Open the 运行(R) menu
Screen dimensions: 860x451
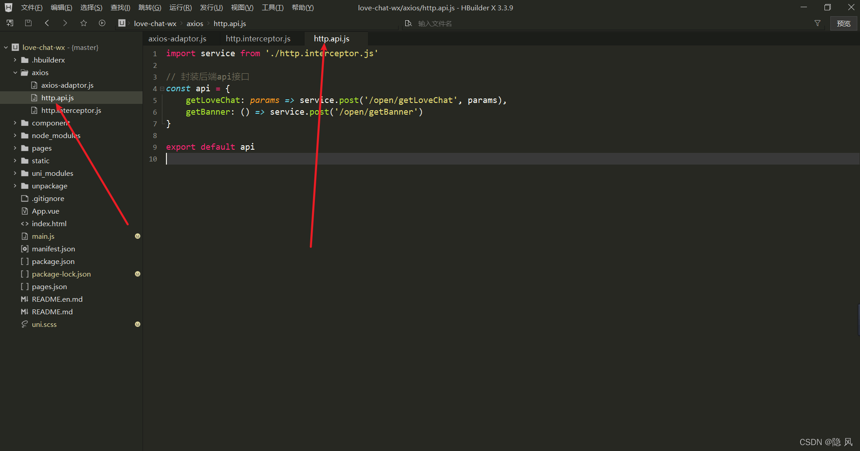point(180,8)
